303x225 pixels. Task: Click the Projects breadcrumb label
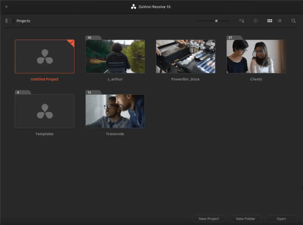tap(23, 21)
